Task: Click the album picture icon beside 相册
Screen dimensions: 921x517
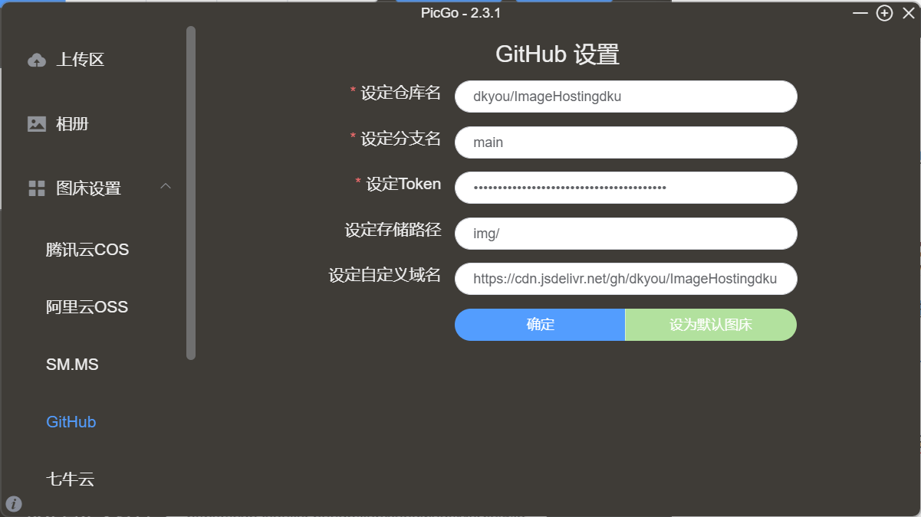Action: coord(37,124)
